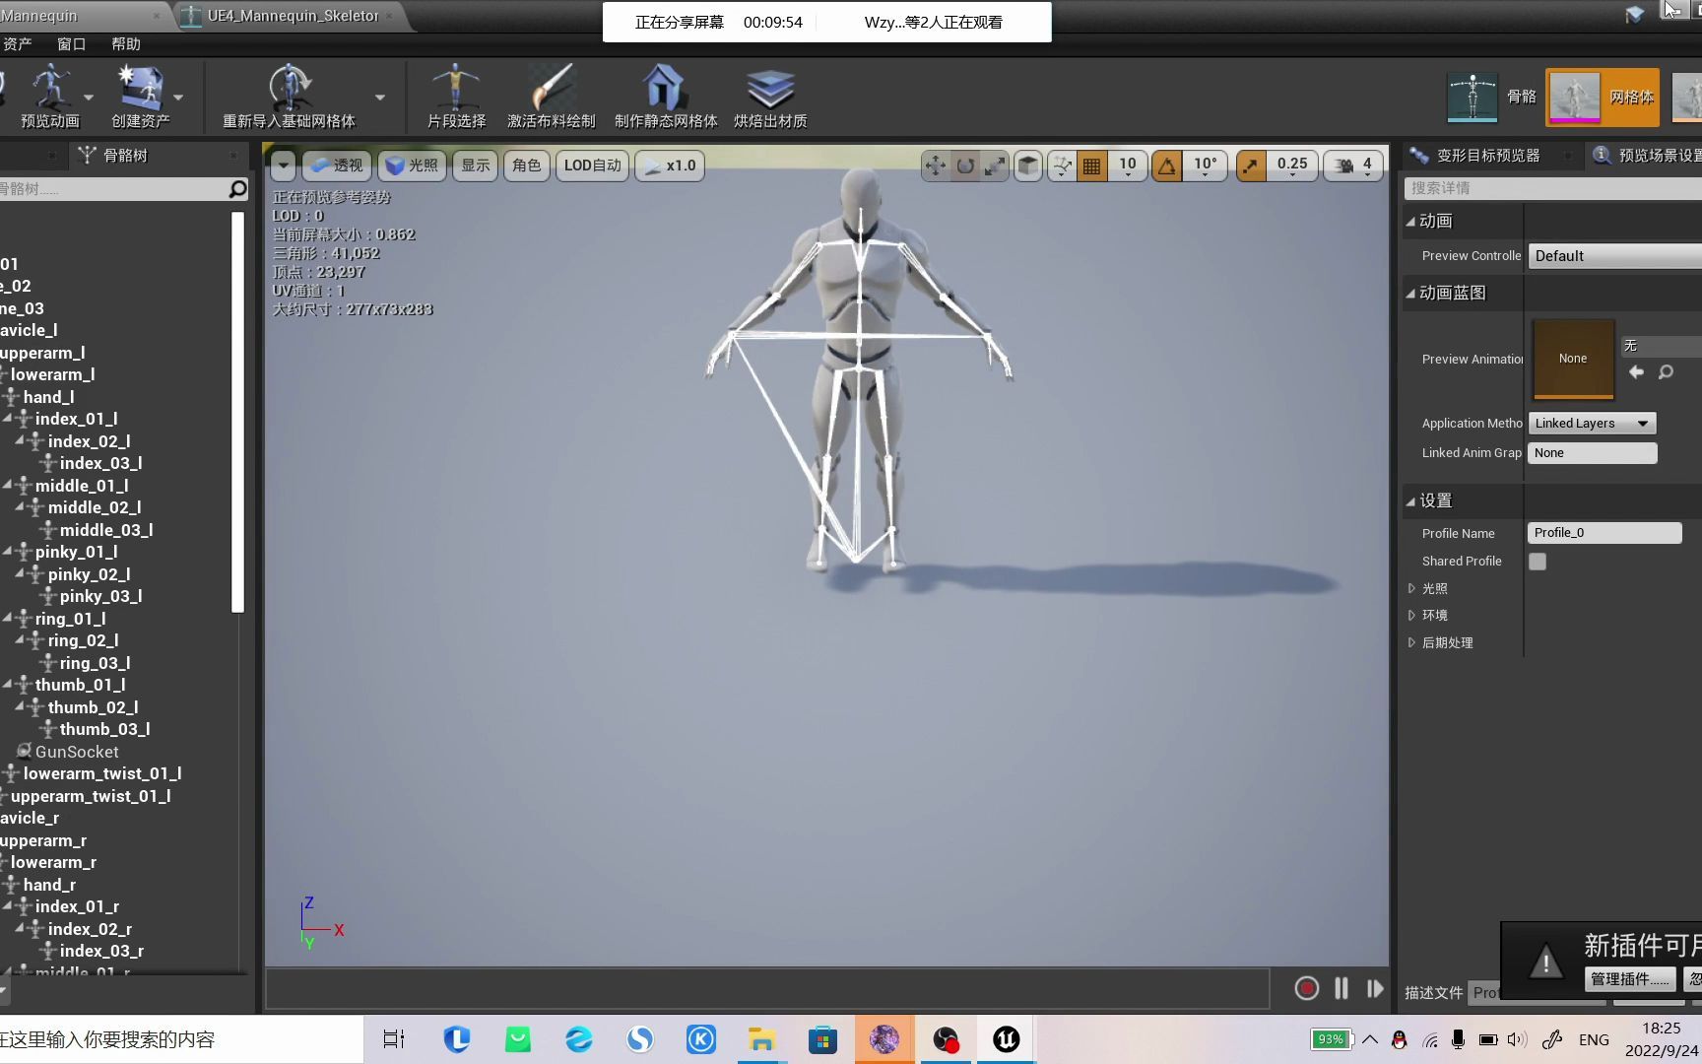Adjust the playback speed x1.0 control

click(670, 166)
